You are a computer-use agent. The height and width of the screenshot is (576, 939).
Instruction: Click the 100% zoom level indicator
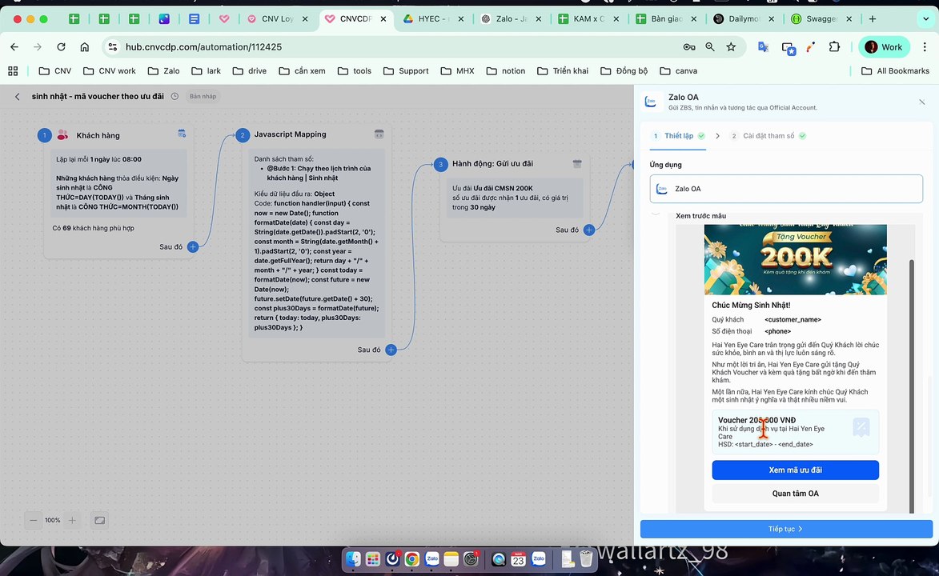[x=53, y=520]
